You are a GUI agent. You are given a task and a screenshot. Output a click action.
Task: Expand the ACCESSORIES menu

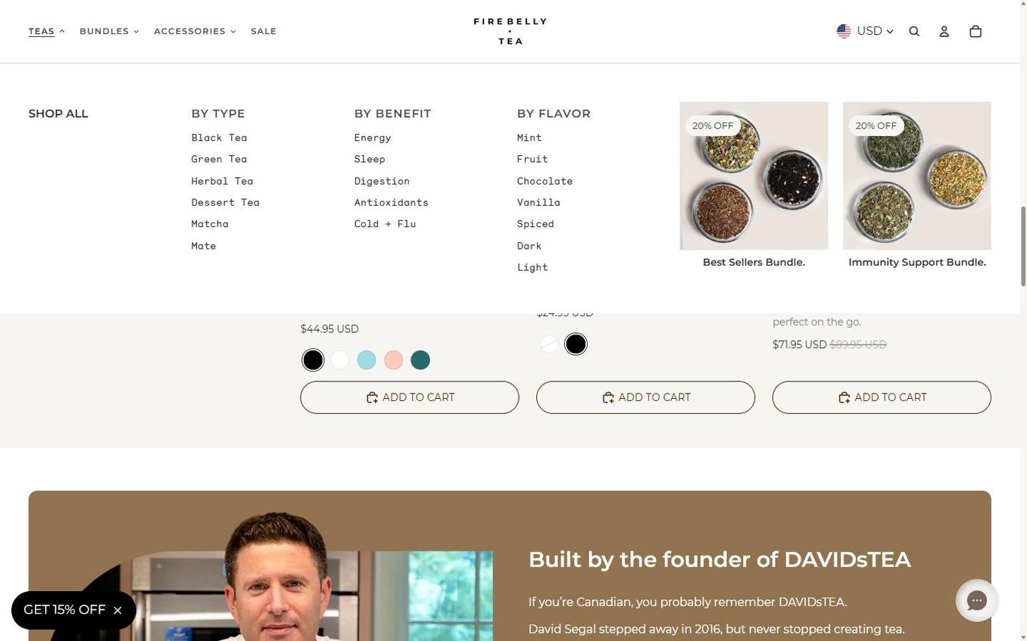pos(195,31)
